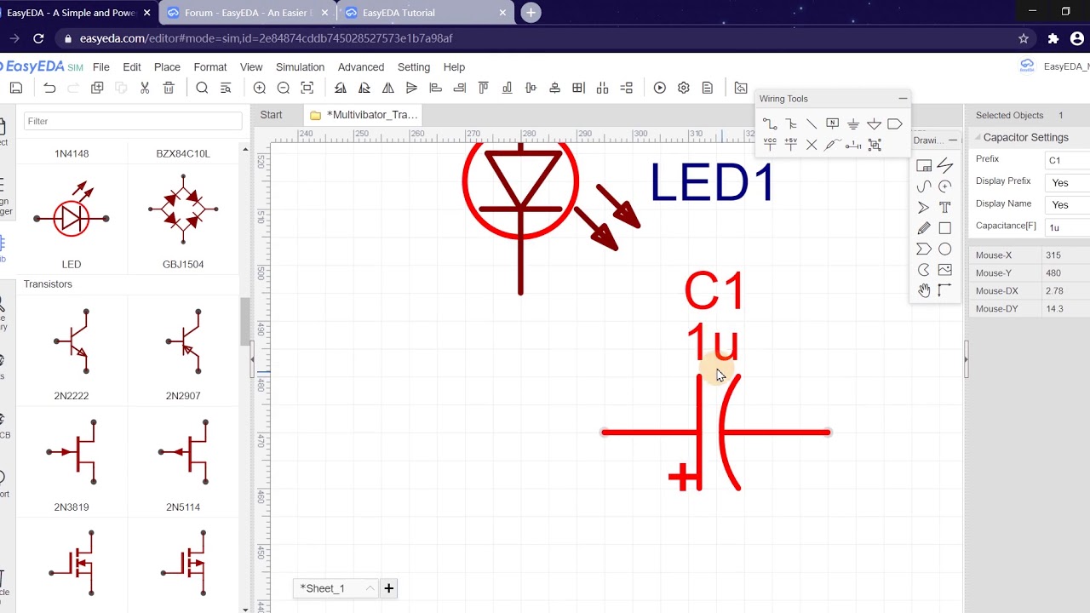Open the Display Prefix dropdown

pyautogui.click(x=1068, y=182)
